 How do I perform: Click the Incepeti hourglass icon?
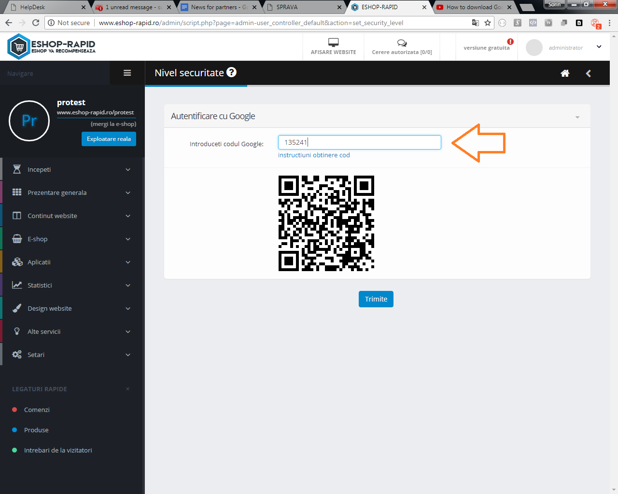[17, 169]
